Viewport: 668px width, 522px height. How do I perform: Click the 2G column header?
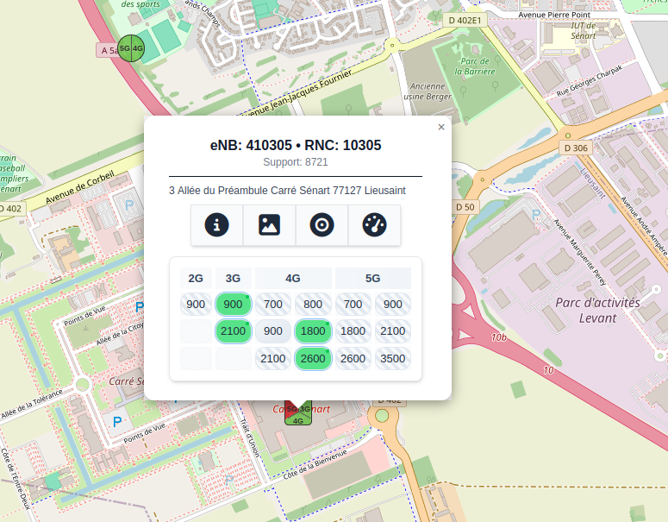(196, 278)
